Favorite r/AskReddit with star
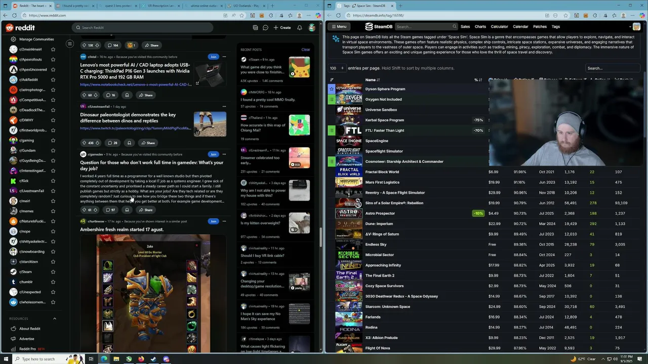 [x=53, y=79]
